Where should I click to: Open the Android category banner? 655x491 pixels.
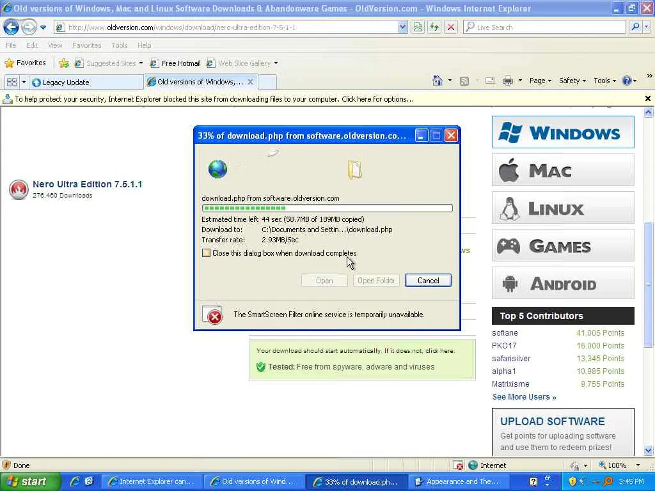pyautogui.click(x=563, y=283)
